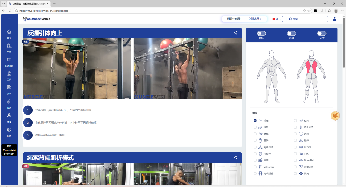Click highlighted lats on back body diagram
346x187 pixels.
tap(312, 67)
